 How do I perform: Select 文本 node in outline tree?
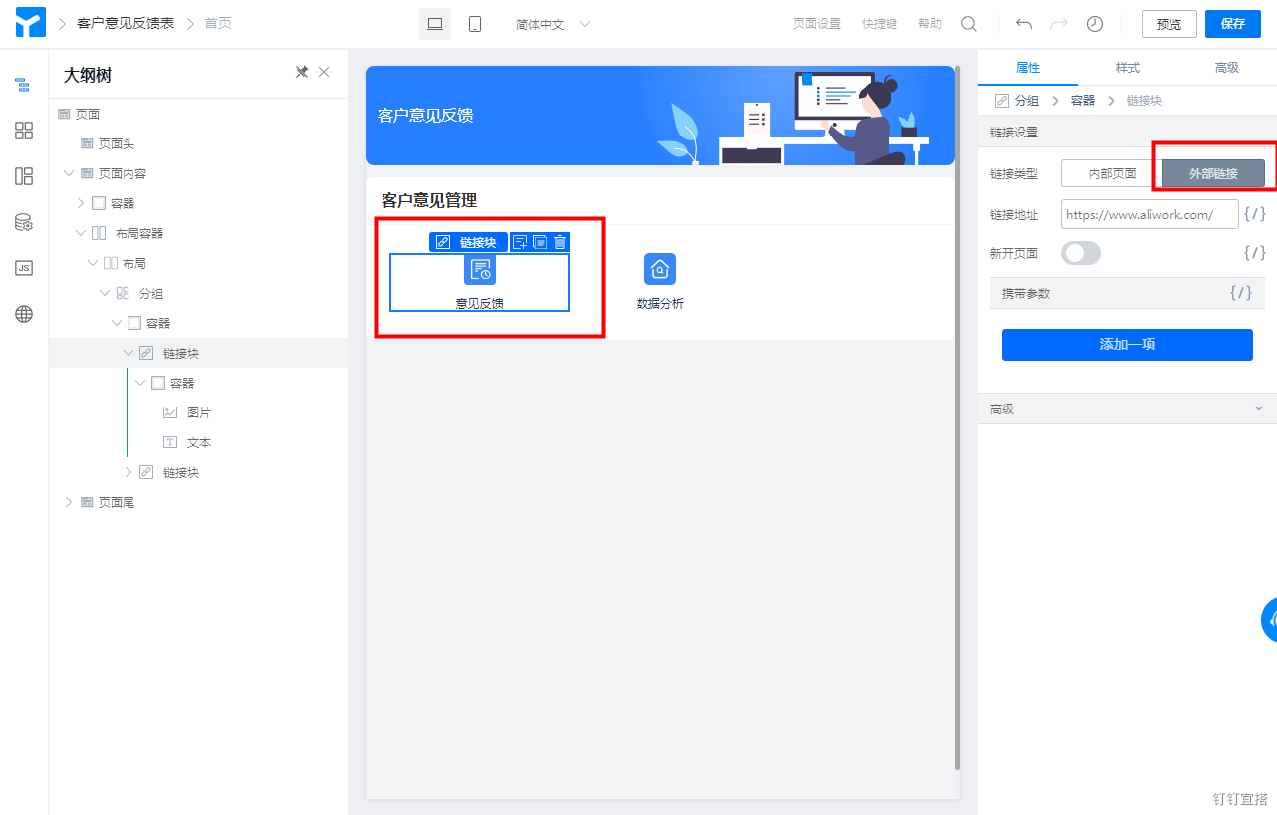tap(199, 442)
